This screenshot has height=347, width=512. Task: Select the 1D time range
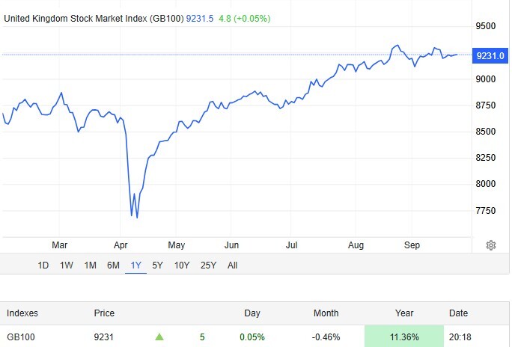(43, 265)
